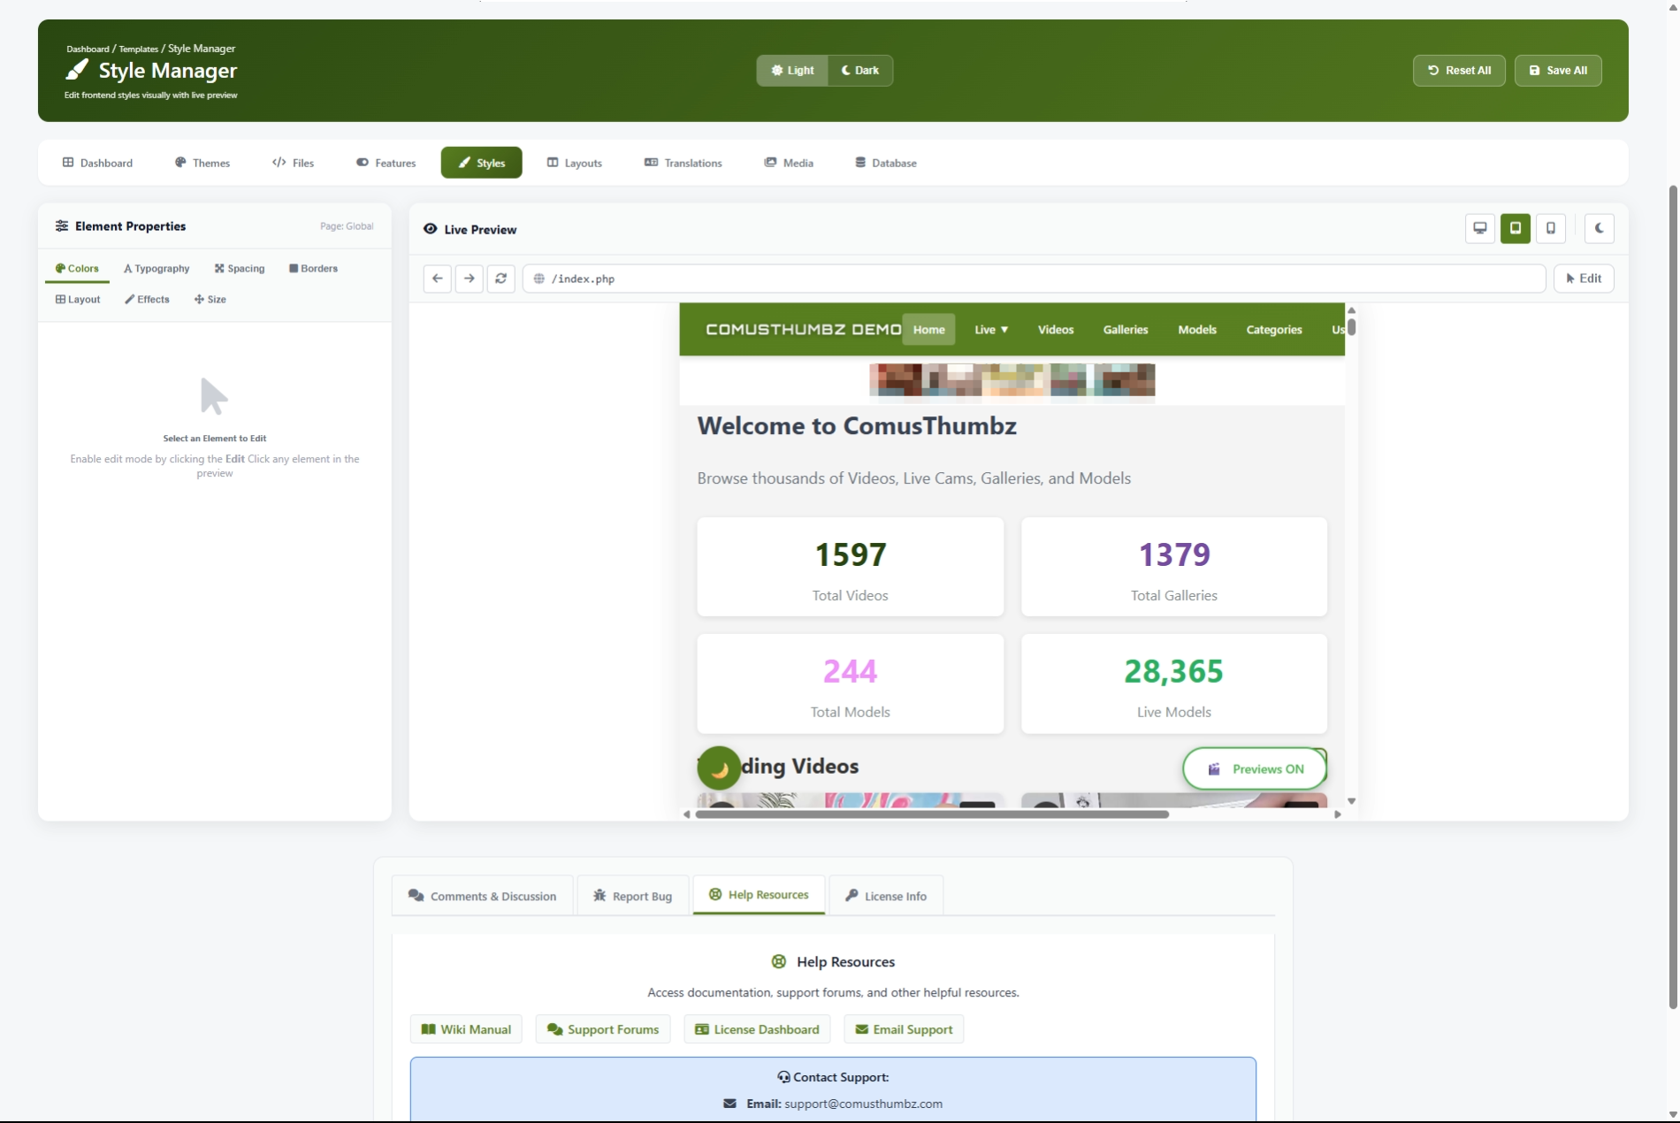Screen dimensions: 1680x1123
Task: Click the preview back arrow button
Action: click(437, 279)
